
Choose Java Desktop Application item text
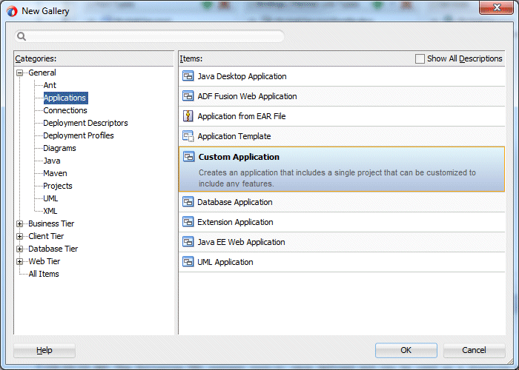tap(242, 76)
